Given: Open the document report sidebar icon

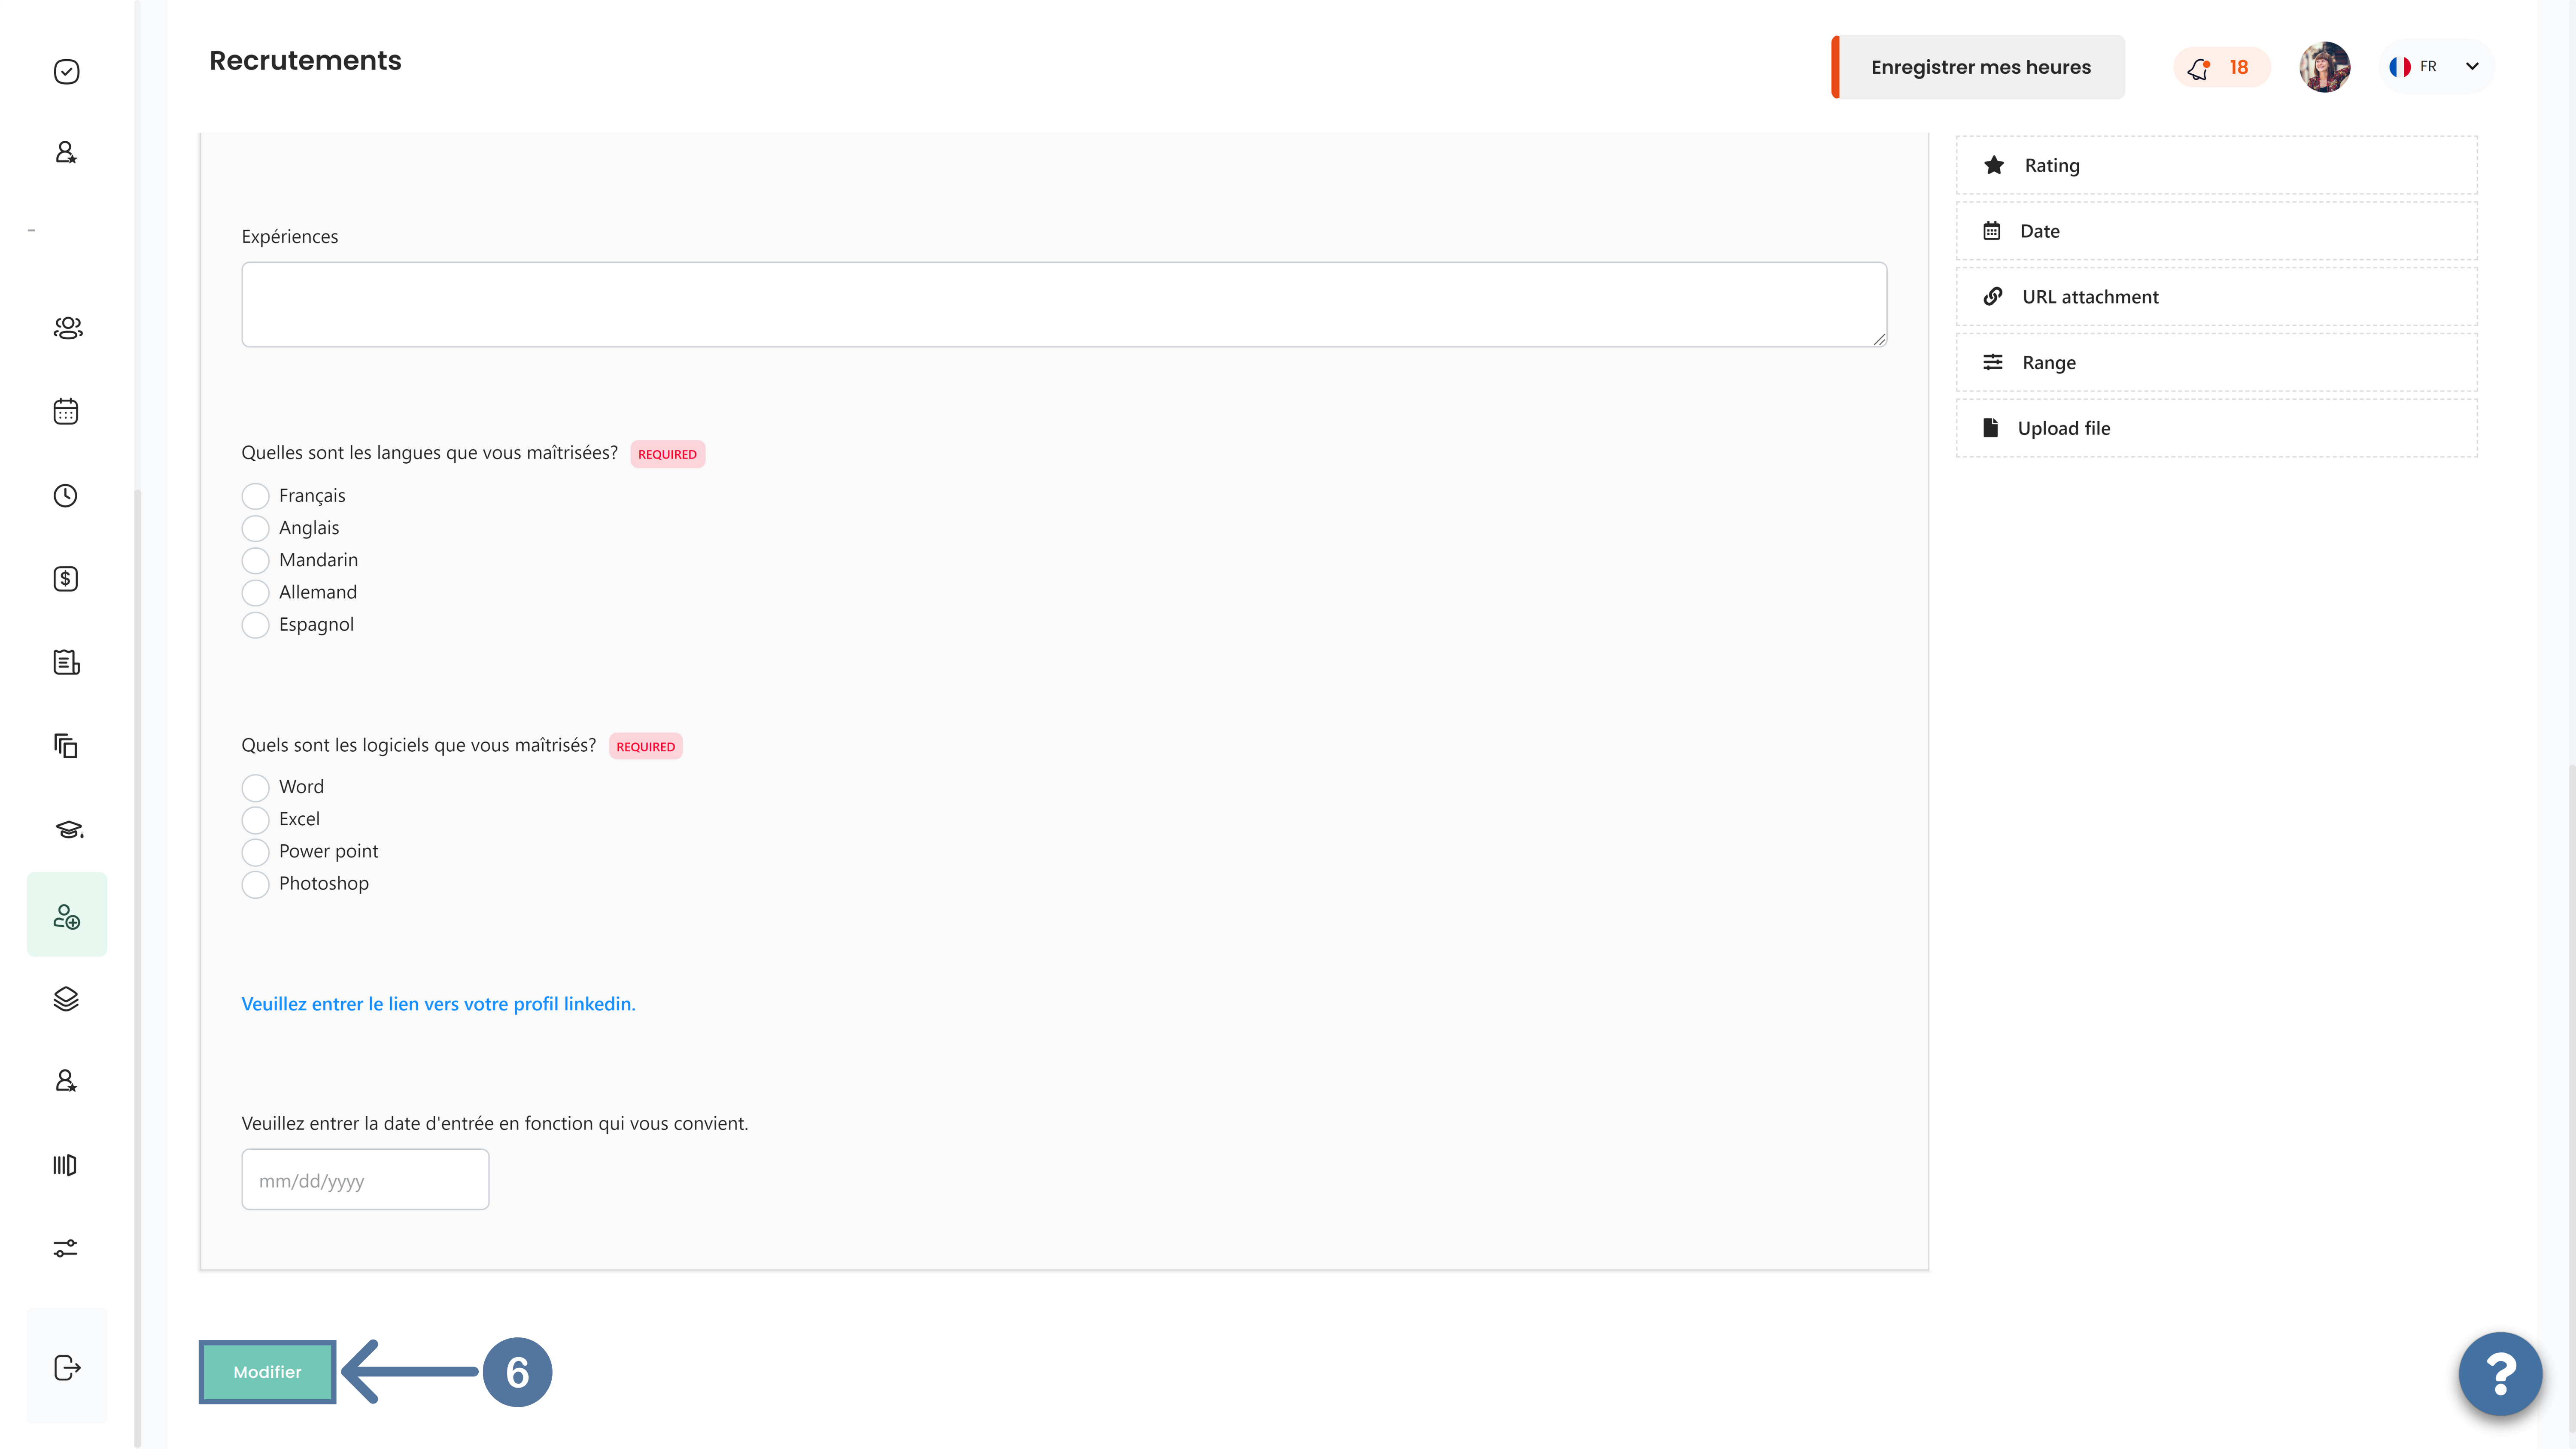Looking at the screenshot, I should tap(66, 662).
